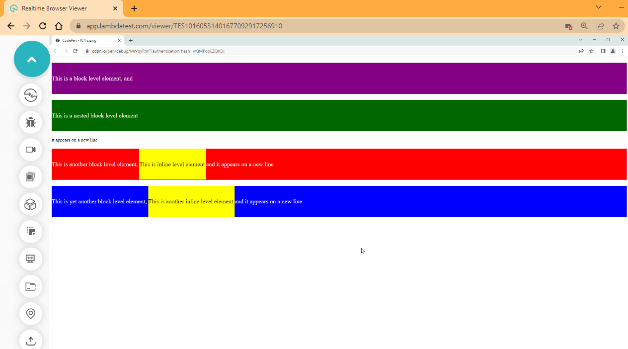
Task: Close the CodePen sizing tab
Action: (x=119, y=40)
